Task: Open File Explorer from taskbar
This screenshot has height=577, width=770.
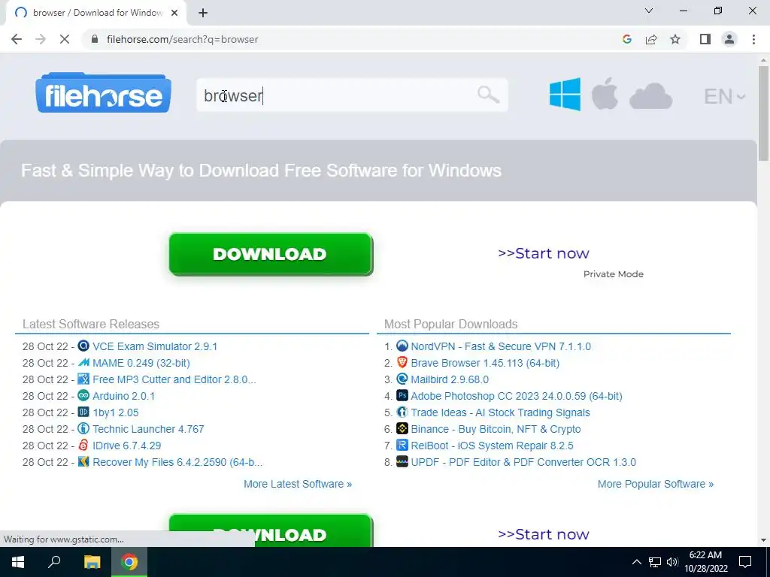Action: tap(92, 562)
